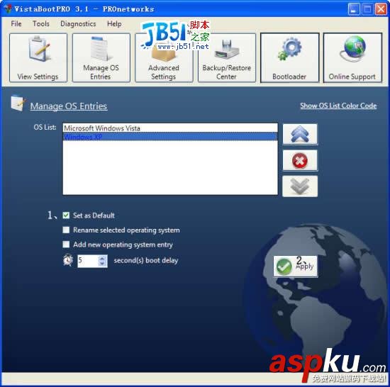
Task: Open the View Settings panel
Action: click(38, 57)
